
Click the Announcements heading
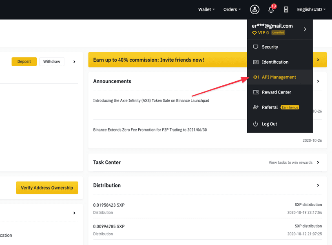pyautogui.click(x=112, y=81)
